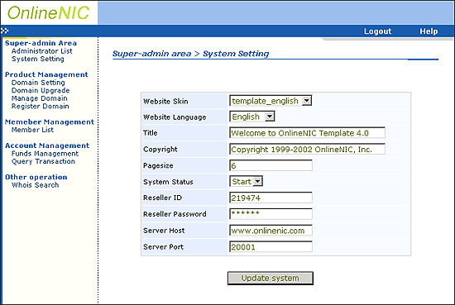The width and height of the screenshot is (455, 305).
Task: Go to Funds Management
Action: [x=45, y=154]
